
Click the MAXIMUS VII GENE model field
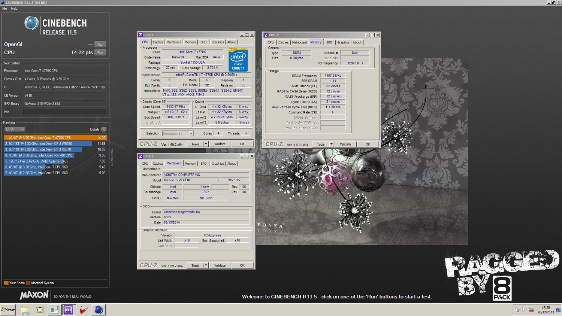pos(190,180)
